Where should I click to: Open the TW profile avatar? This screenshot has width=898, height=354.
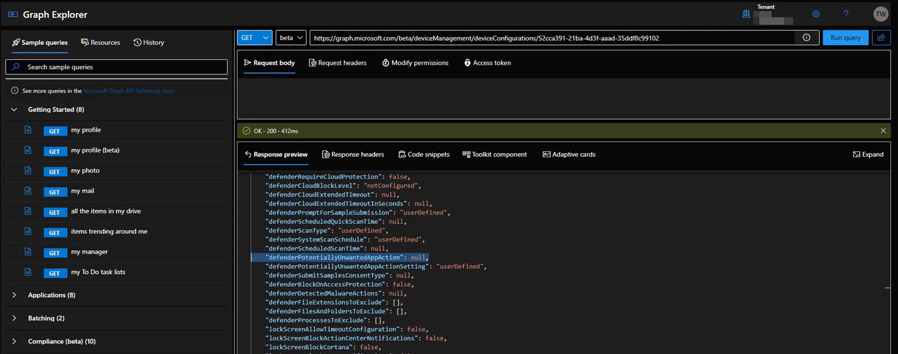880,14
